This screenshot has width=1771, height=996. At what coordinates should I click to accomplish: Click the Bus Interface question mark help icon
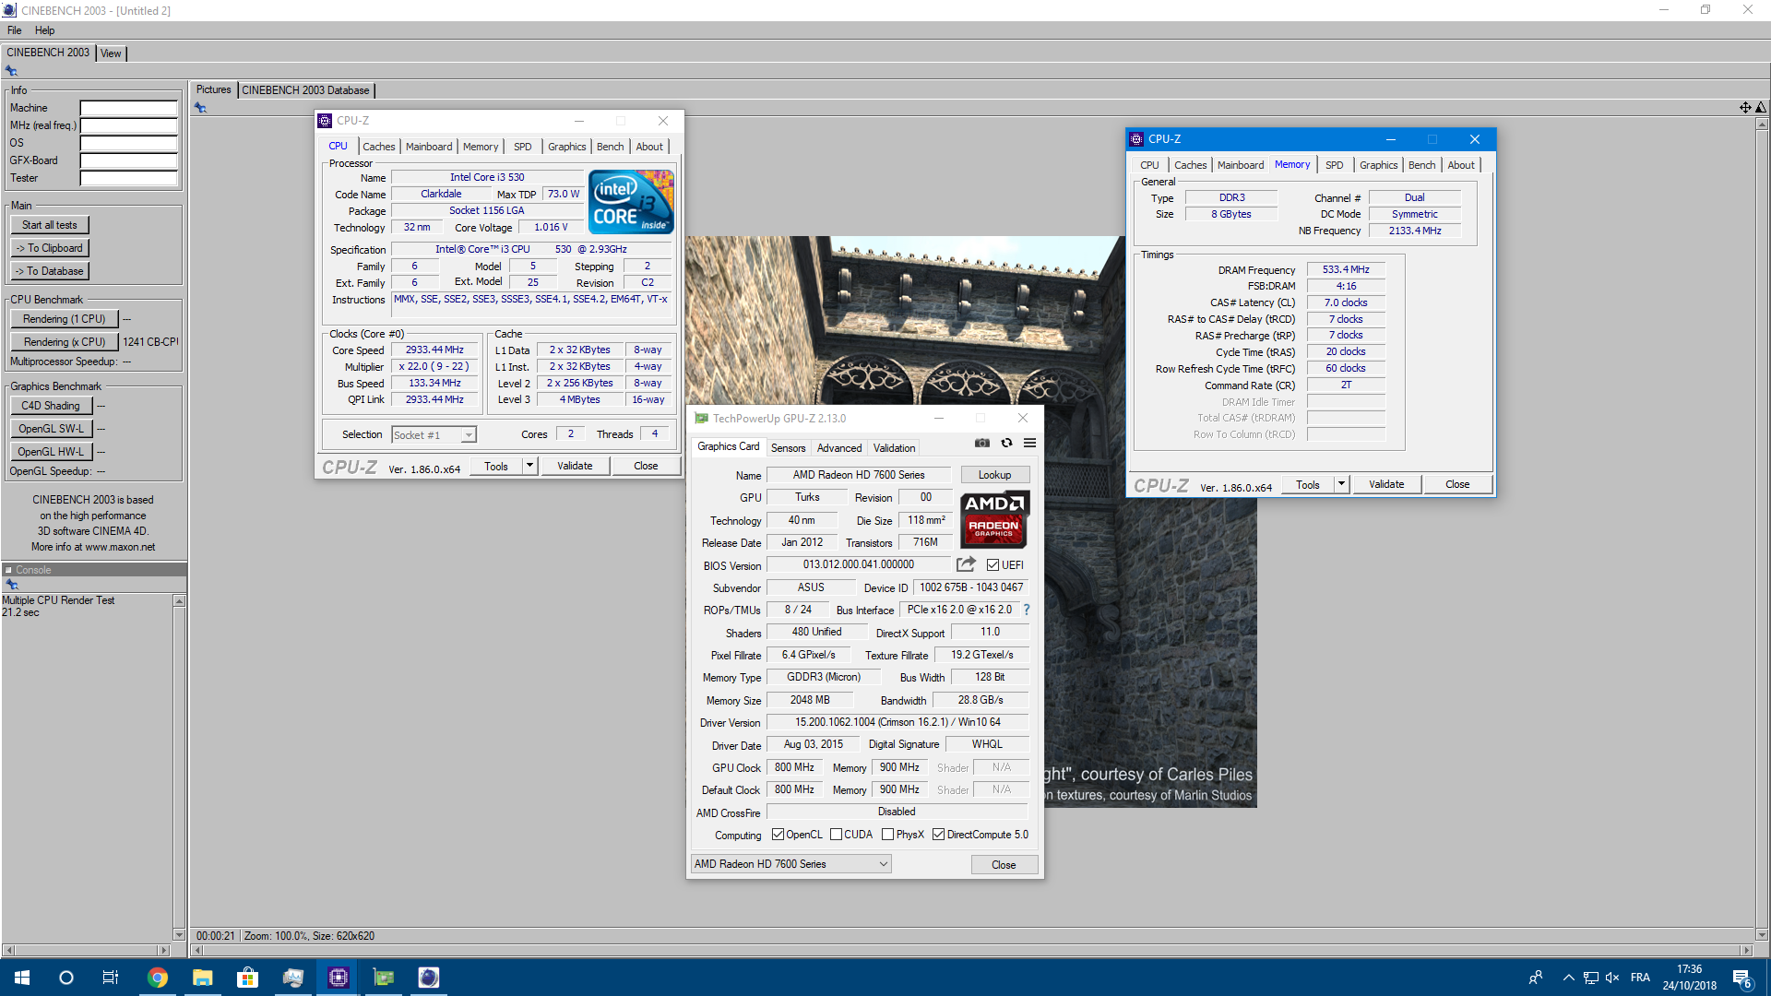1026,610
